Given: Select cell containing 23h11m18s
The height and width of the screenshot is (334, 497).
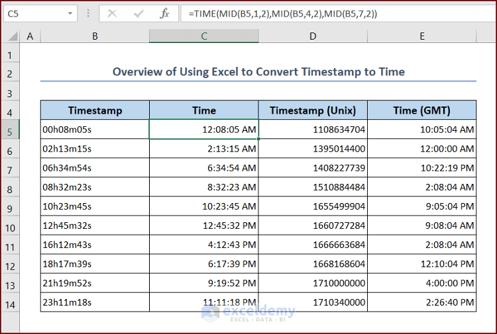Looking at the screenshot, I should (95, 302).
